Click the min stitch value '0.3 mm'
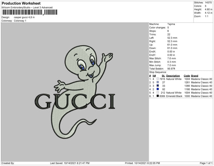The width and height of the screenshot is (214, 166). pyautogui.click(x=172, y=62)
